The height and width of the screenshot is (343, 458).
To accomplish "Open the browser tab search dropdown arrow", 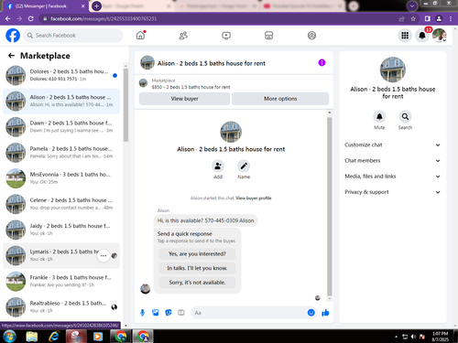I will tap(412, 5).
